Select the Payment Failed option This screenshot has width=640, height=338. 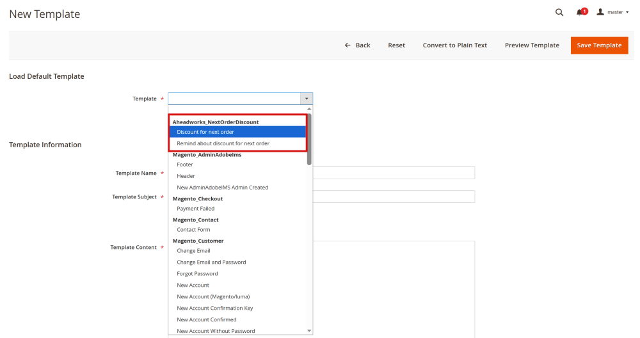pos(237,209)
